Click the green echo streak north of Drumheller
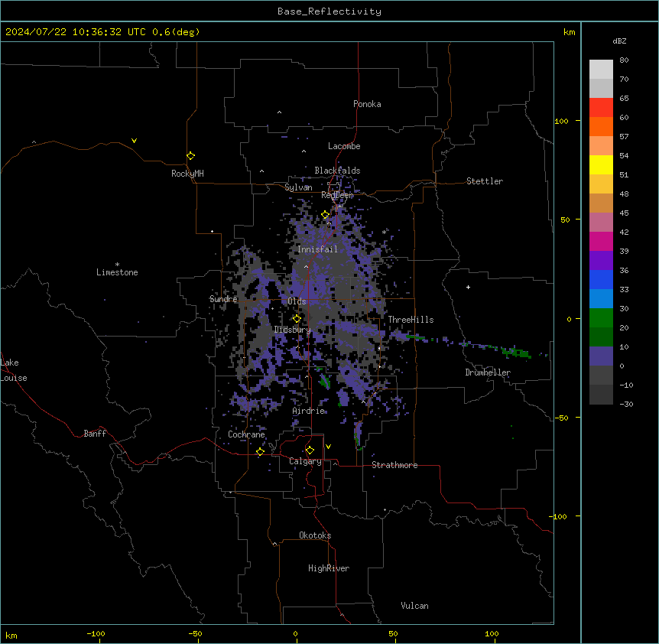This screenshot has width=659, height=644. pos(515,353)
